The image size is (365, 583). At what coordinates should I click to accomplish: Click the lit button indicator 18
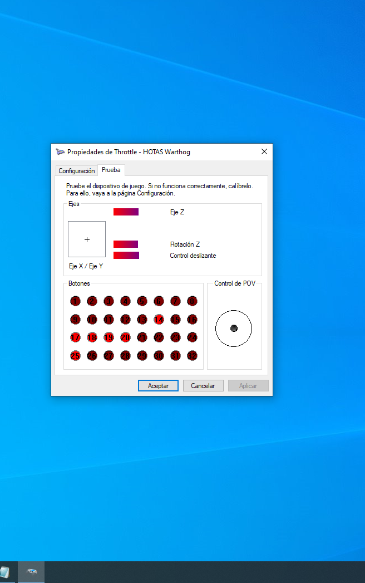click(92, 337)
